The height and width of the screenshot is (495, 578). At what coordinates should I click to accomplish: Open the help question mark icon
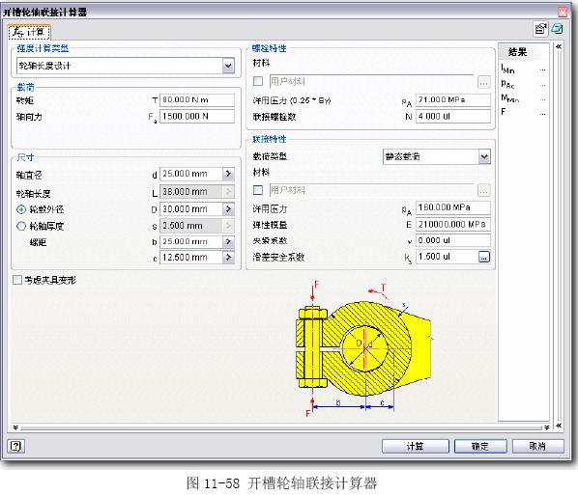pos(15,446)
